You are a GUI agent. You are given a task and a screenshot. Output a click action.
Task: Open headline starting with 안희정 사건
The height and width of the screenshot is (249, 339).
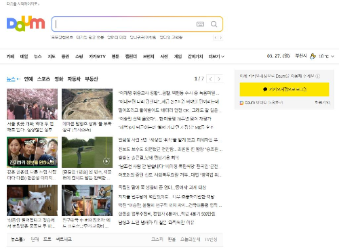[169, 140]
